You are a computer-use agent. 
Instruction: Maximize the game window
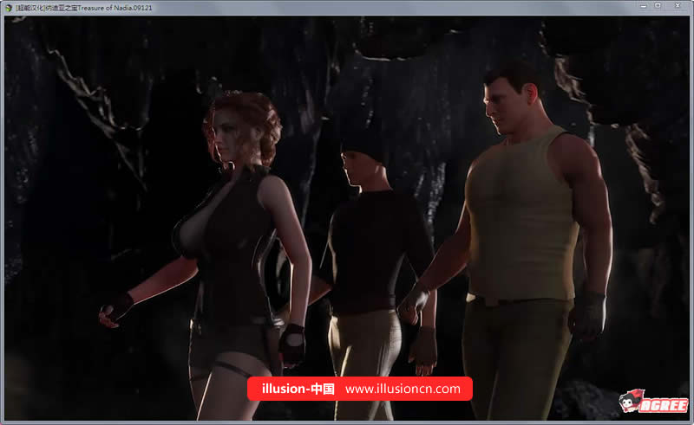tap(658, 6)
